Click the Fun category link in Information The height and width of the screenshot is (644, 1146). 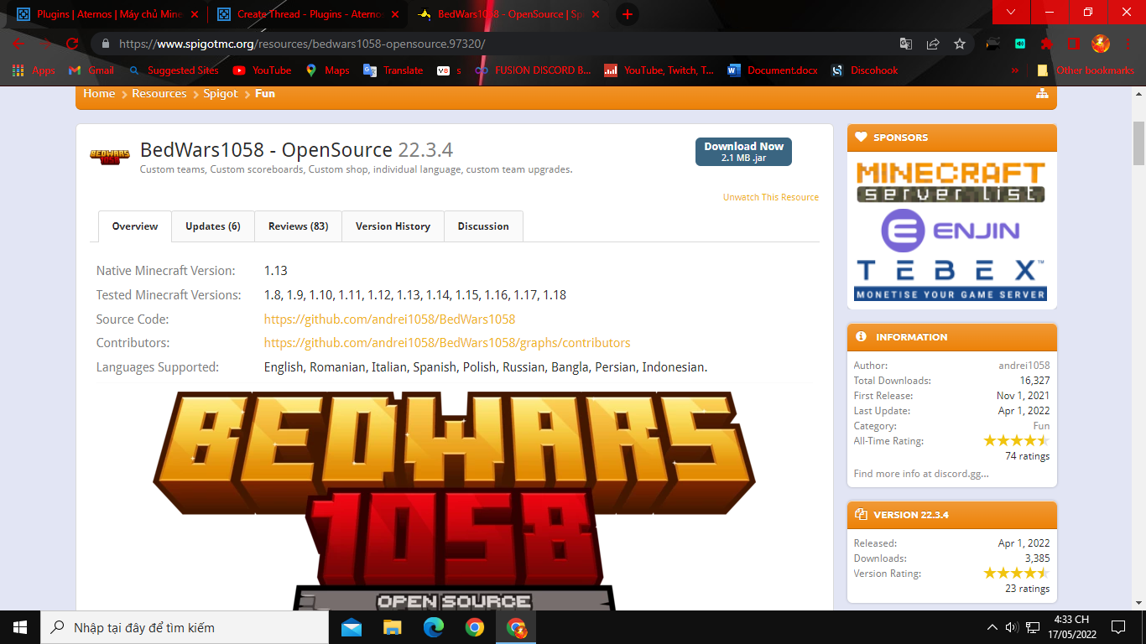click(x=1041, y=426)
